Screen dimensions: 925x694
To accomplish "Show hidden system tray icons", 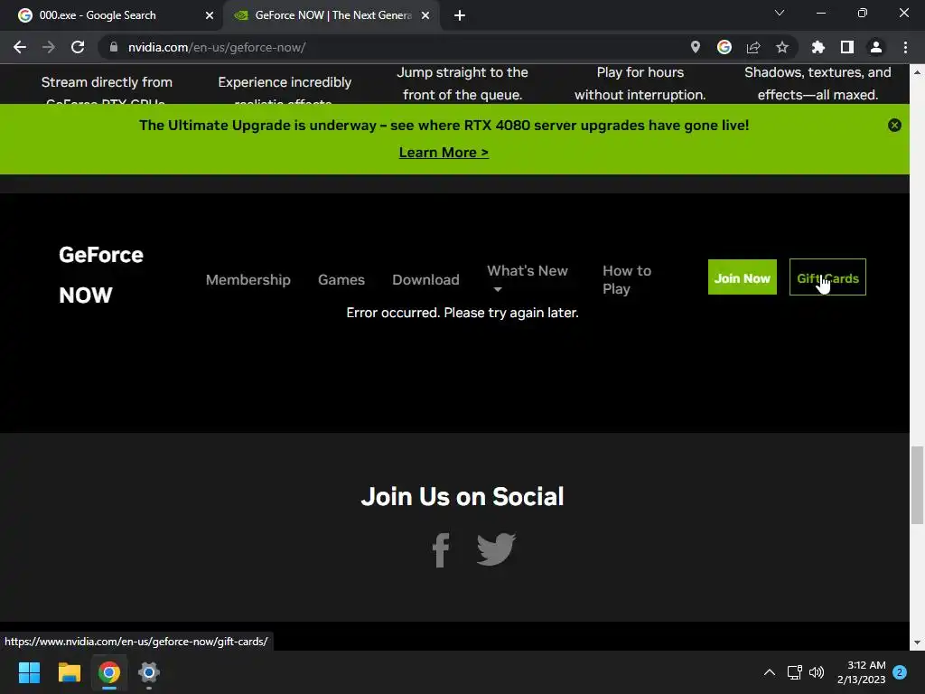I will point(770,672).
